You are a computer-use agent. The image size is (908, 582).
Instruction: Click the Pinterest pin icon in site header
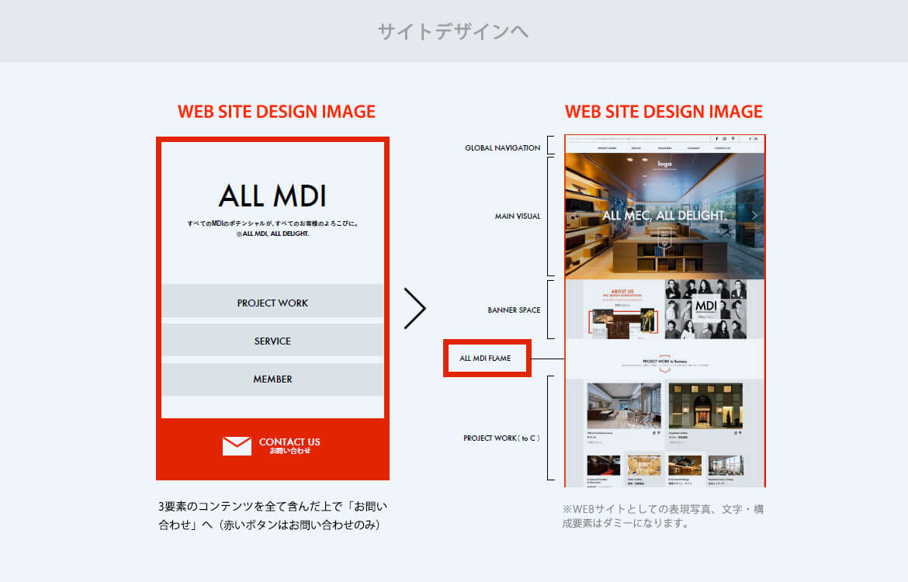(x=733, y=138)
